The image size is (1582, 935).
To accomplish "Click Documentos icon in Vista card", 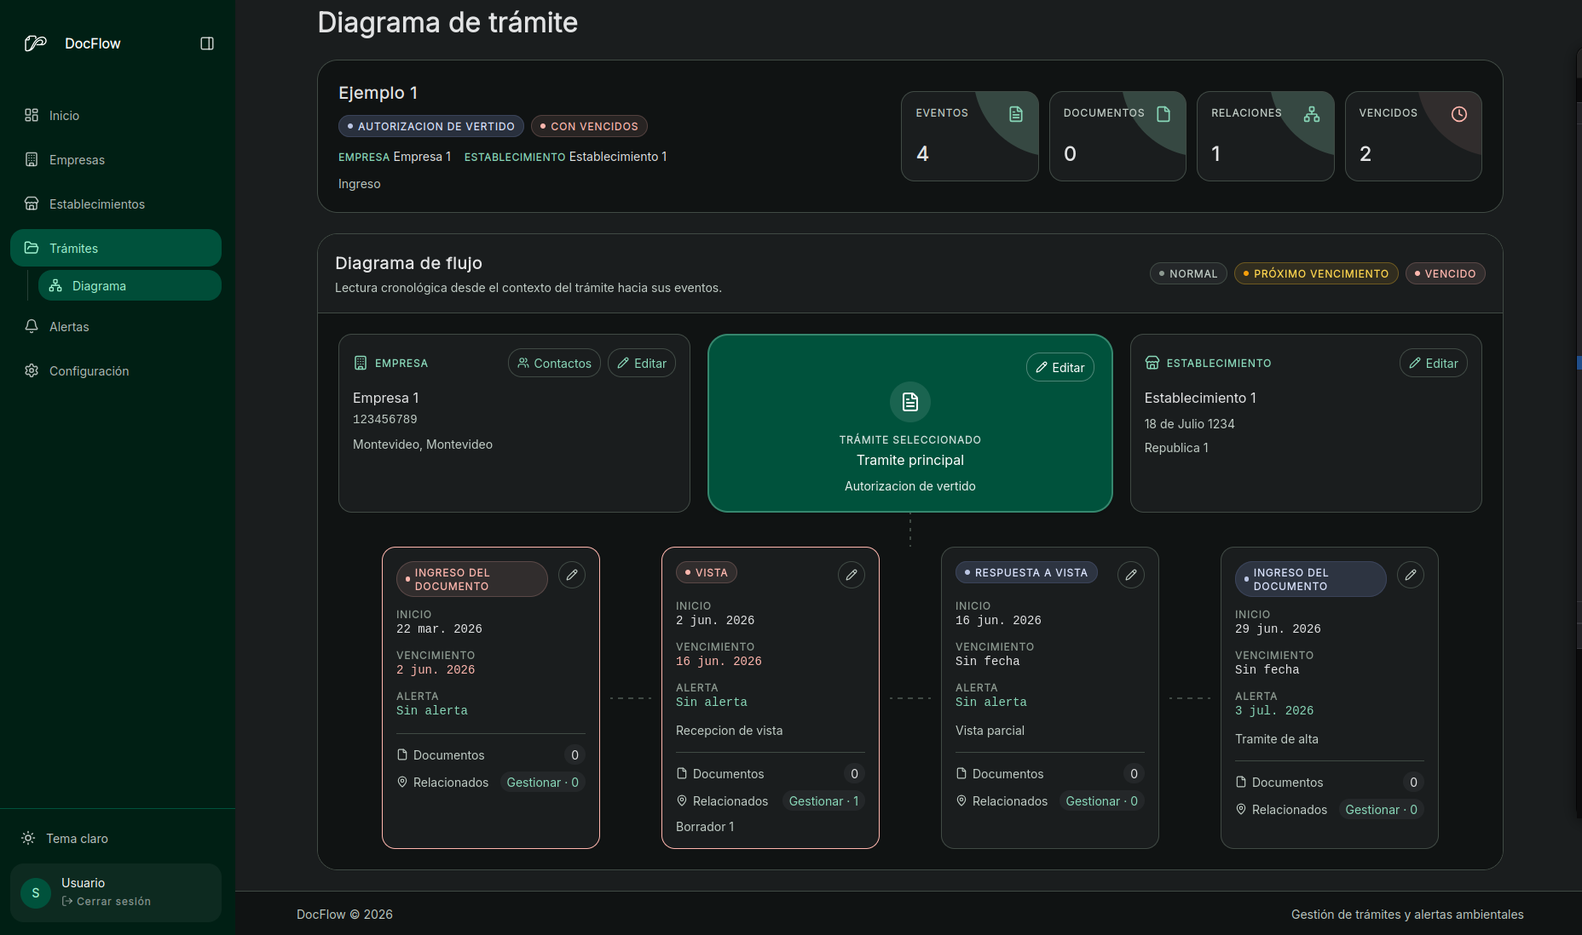I will [x=682, y=773].
